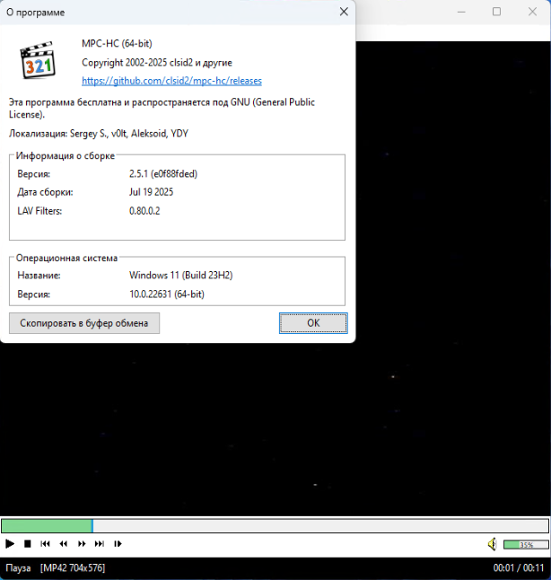The height and width of the screenshot is (580, 551).
Task: Click the Локализация translators line
Action: pyautogui.click(x=99, y=133)
